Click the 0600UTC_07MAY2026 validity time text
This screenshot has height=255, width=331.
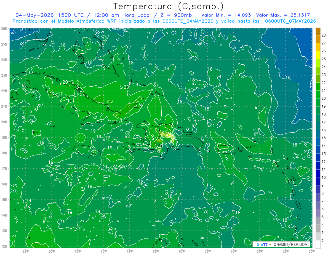[x=290, y=21]
